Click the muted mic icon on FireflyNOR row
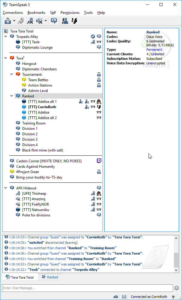This screenshot has width=182, height=300. pos(93,204)
